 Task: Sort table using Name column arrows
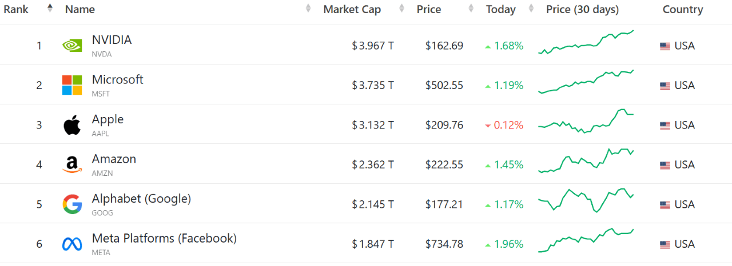tap(308, 9)
